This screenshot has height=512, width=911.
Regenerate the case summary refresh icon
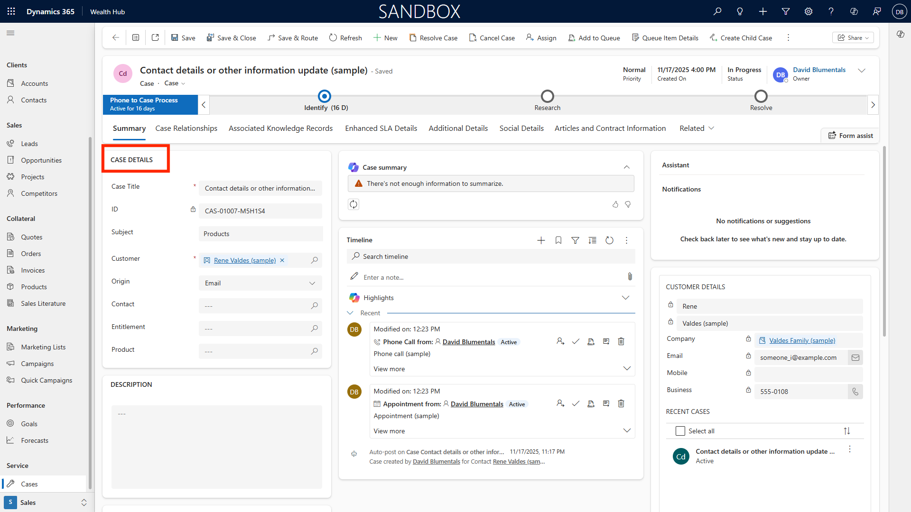(x=353, y=204)
